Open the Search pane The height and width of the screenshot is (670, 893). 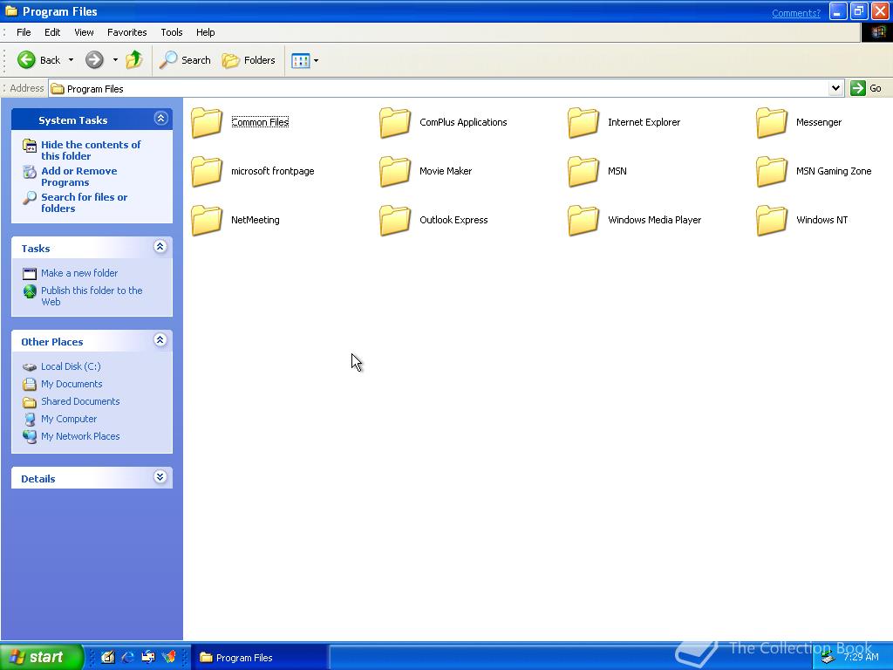point(185,60)
